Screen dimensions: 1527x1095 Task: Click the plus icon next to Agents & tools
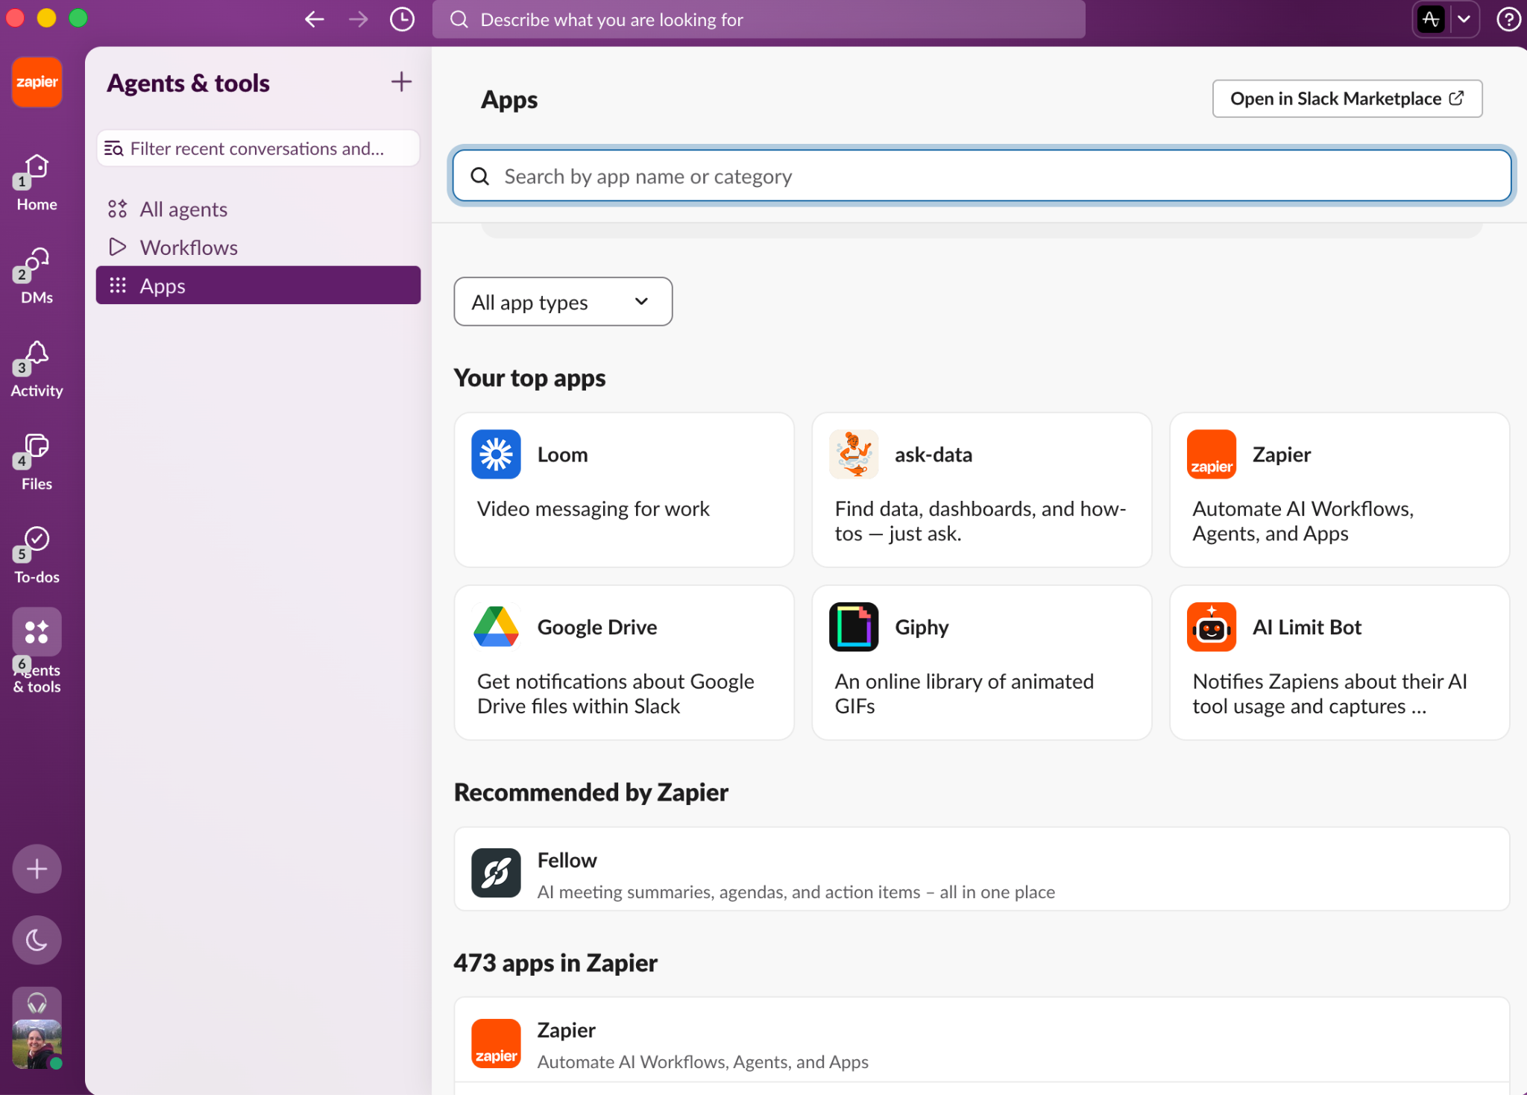[x=401, y=81]
